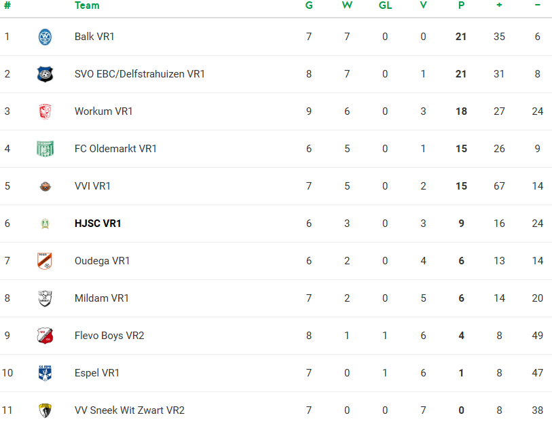Click the Oudega VR1 club logo
552x424 pixels.
click(45, 261)
